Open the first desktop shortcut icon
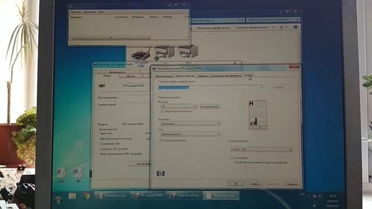 click(x=61, y=175)
